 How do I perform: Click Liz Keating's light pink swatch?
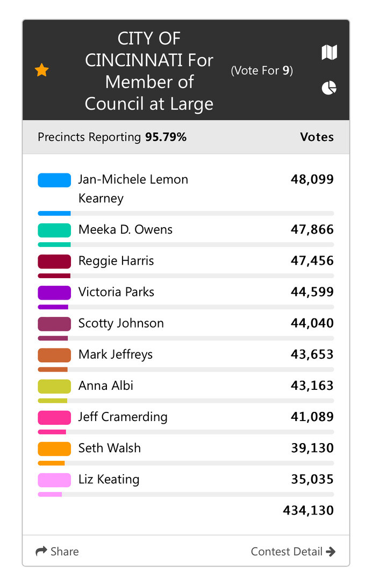pyautogui.click(x=54, y=480)
